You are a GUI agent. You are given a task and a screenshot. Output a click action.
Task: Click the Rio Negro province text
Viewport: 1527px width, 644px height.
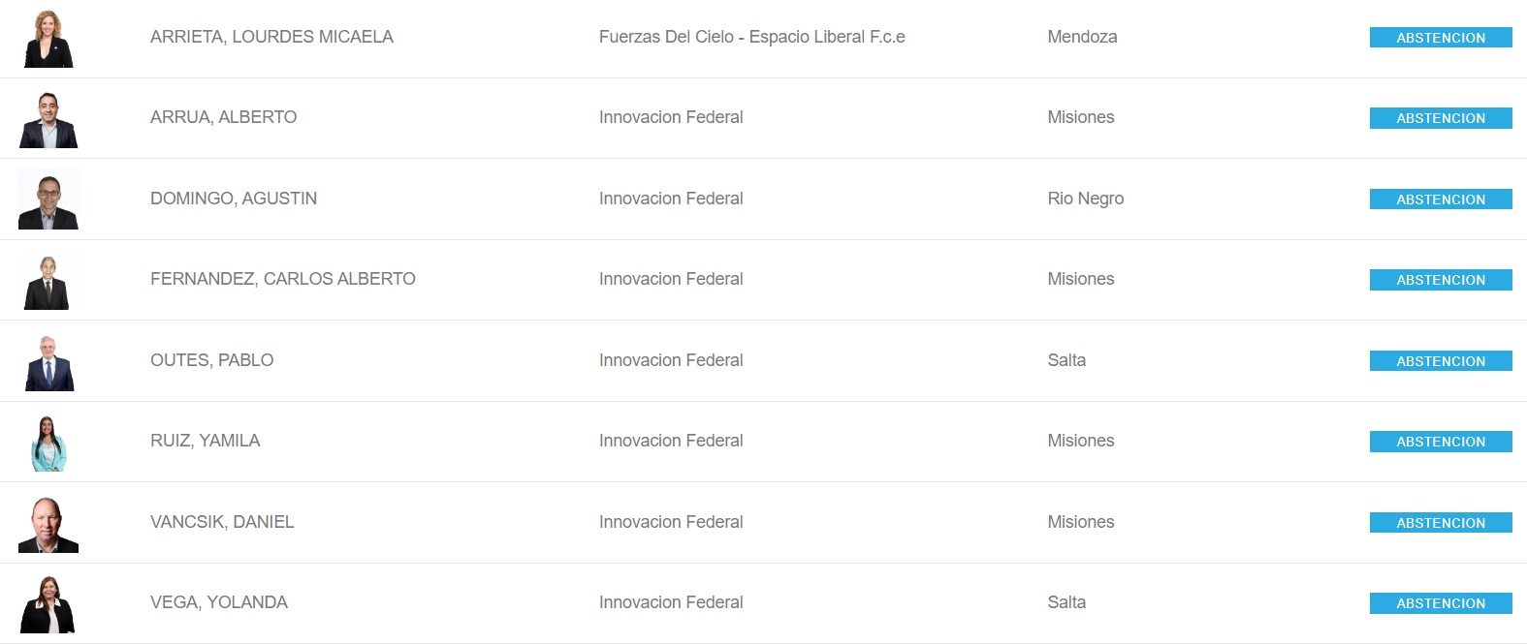[x=1086, y=199]
